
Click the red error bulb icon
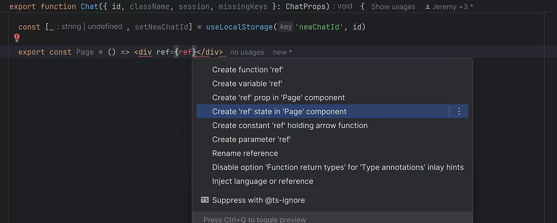tap(17, 38)
